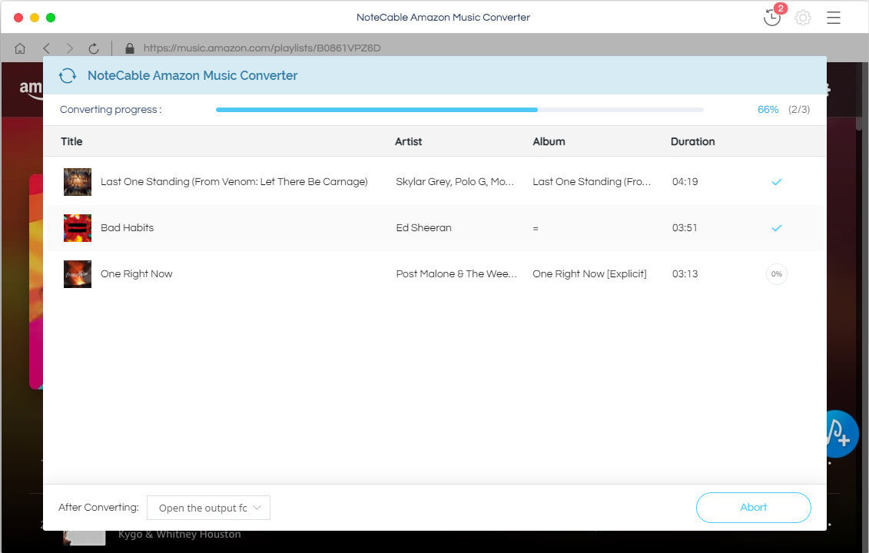
Task: Go to home page icon
Action: click(x=20, y=48)
